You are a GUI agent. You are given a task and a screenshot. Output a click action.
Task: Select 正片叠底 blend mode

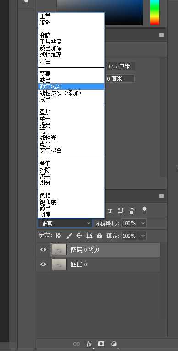coord(71,42)
